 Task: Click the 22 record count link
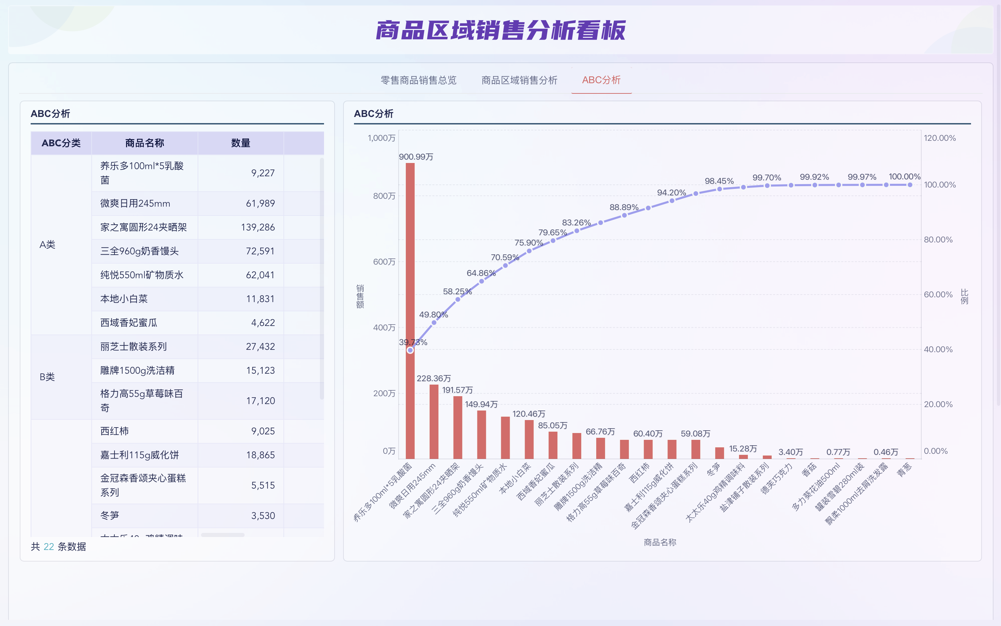click(x=49, y=547)
